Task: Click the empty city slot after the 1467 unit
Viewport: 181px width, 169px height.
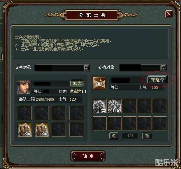Action: click(x=130, y=106)
